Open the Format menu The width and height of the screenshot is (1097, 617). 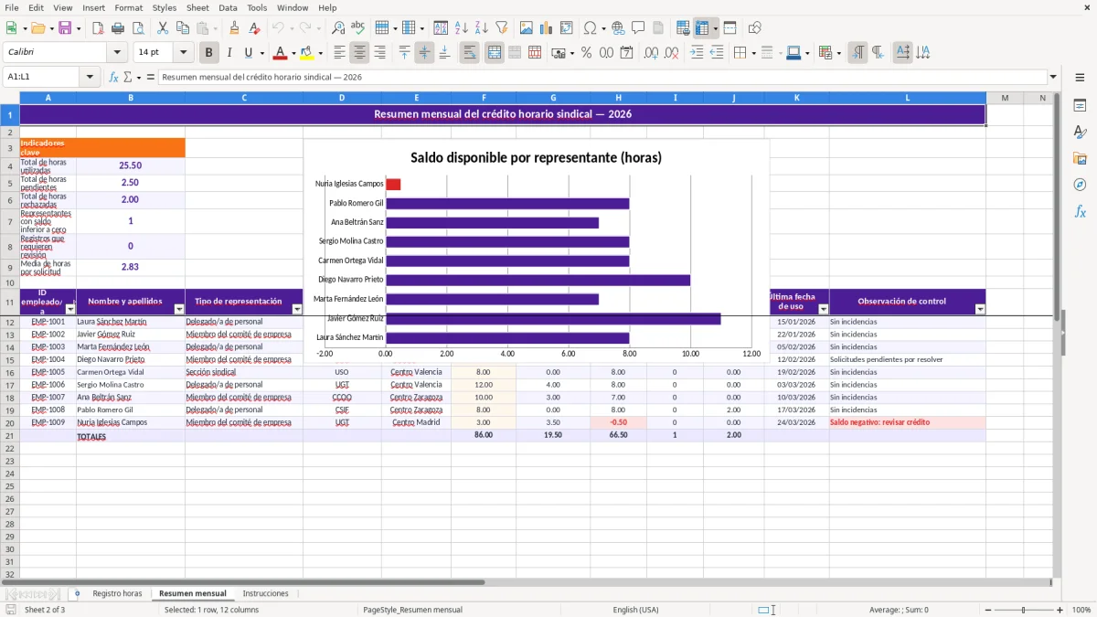[128, 7]
